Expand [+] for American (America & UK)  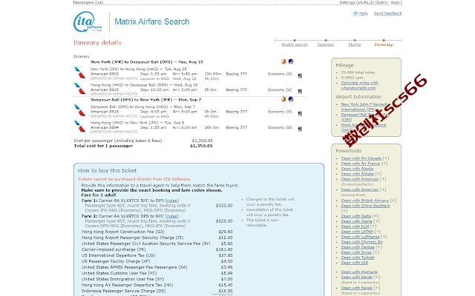click(383, 189)
